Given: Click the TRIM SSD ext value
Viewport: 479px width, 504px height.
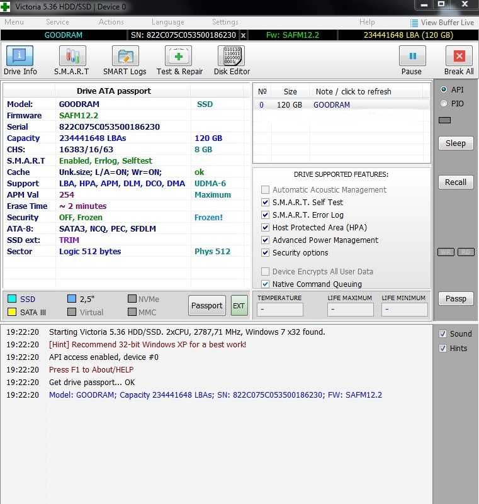Looking at the screenshot, I should [x=69, y=240].
